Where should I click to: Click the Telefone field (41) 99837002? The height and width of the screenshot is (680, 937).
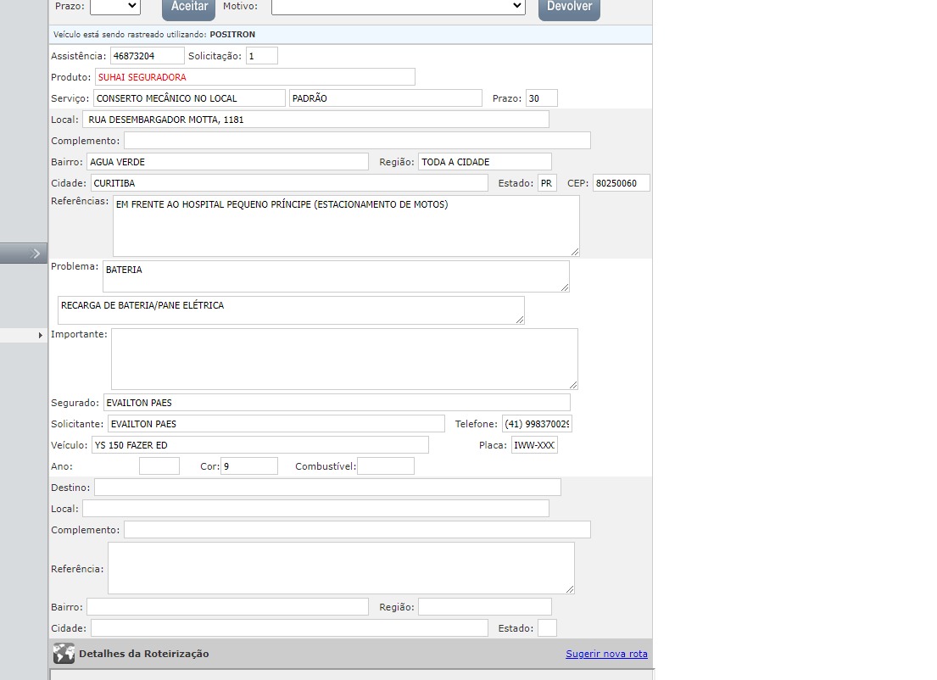(x=538, y=424)
